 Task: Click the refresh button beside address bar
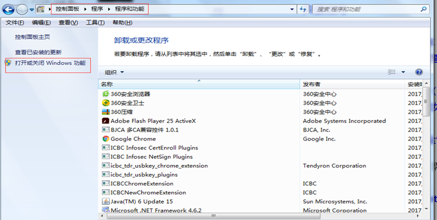[x=303, y=10]
